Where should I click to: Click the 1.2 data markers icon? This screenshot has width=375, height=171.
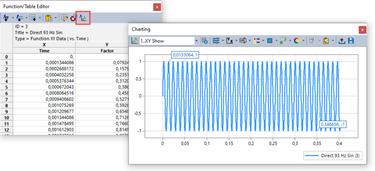[x=284, y=41]
